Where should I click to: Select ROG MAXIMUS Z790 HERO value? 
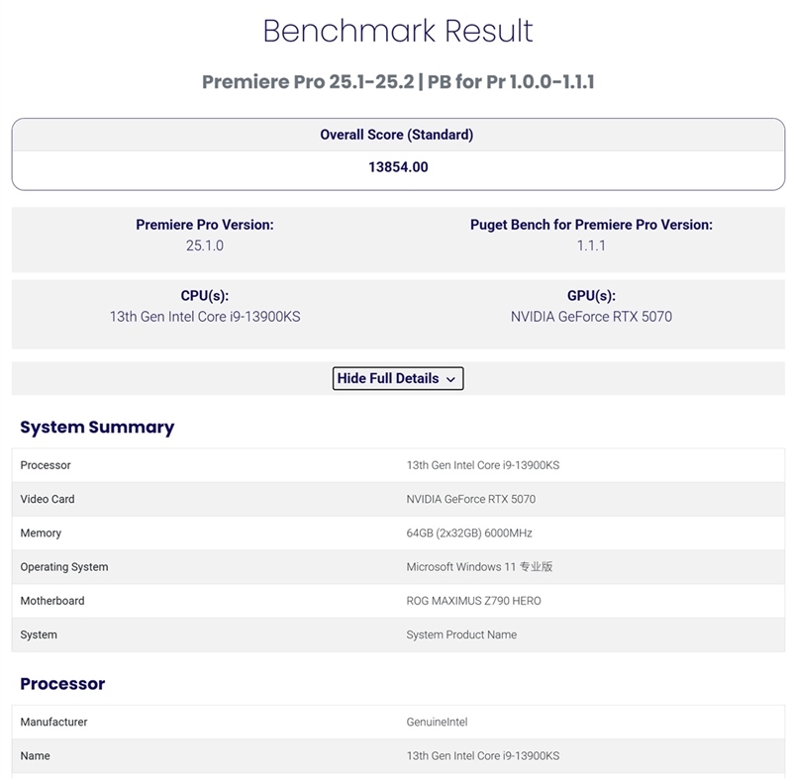pyautogui.click(x=473, y=601)
